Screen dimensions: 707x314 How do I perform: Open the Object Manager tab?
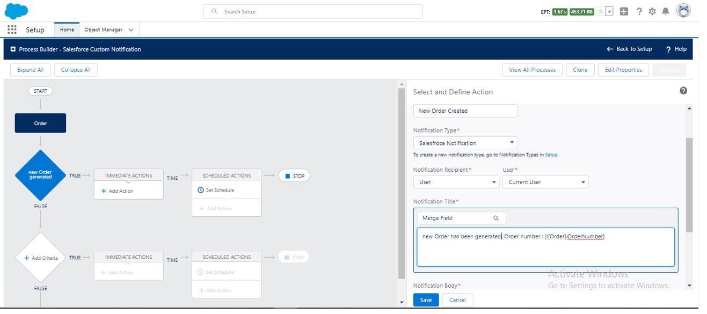coord(104,30)
